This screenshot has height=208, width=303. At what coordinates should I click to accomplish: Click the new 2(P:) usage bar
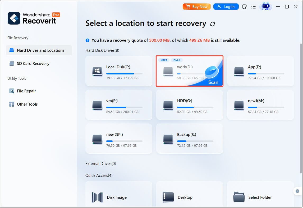[124, 141]
